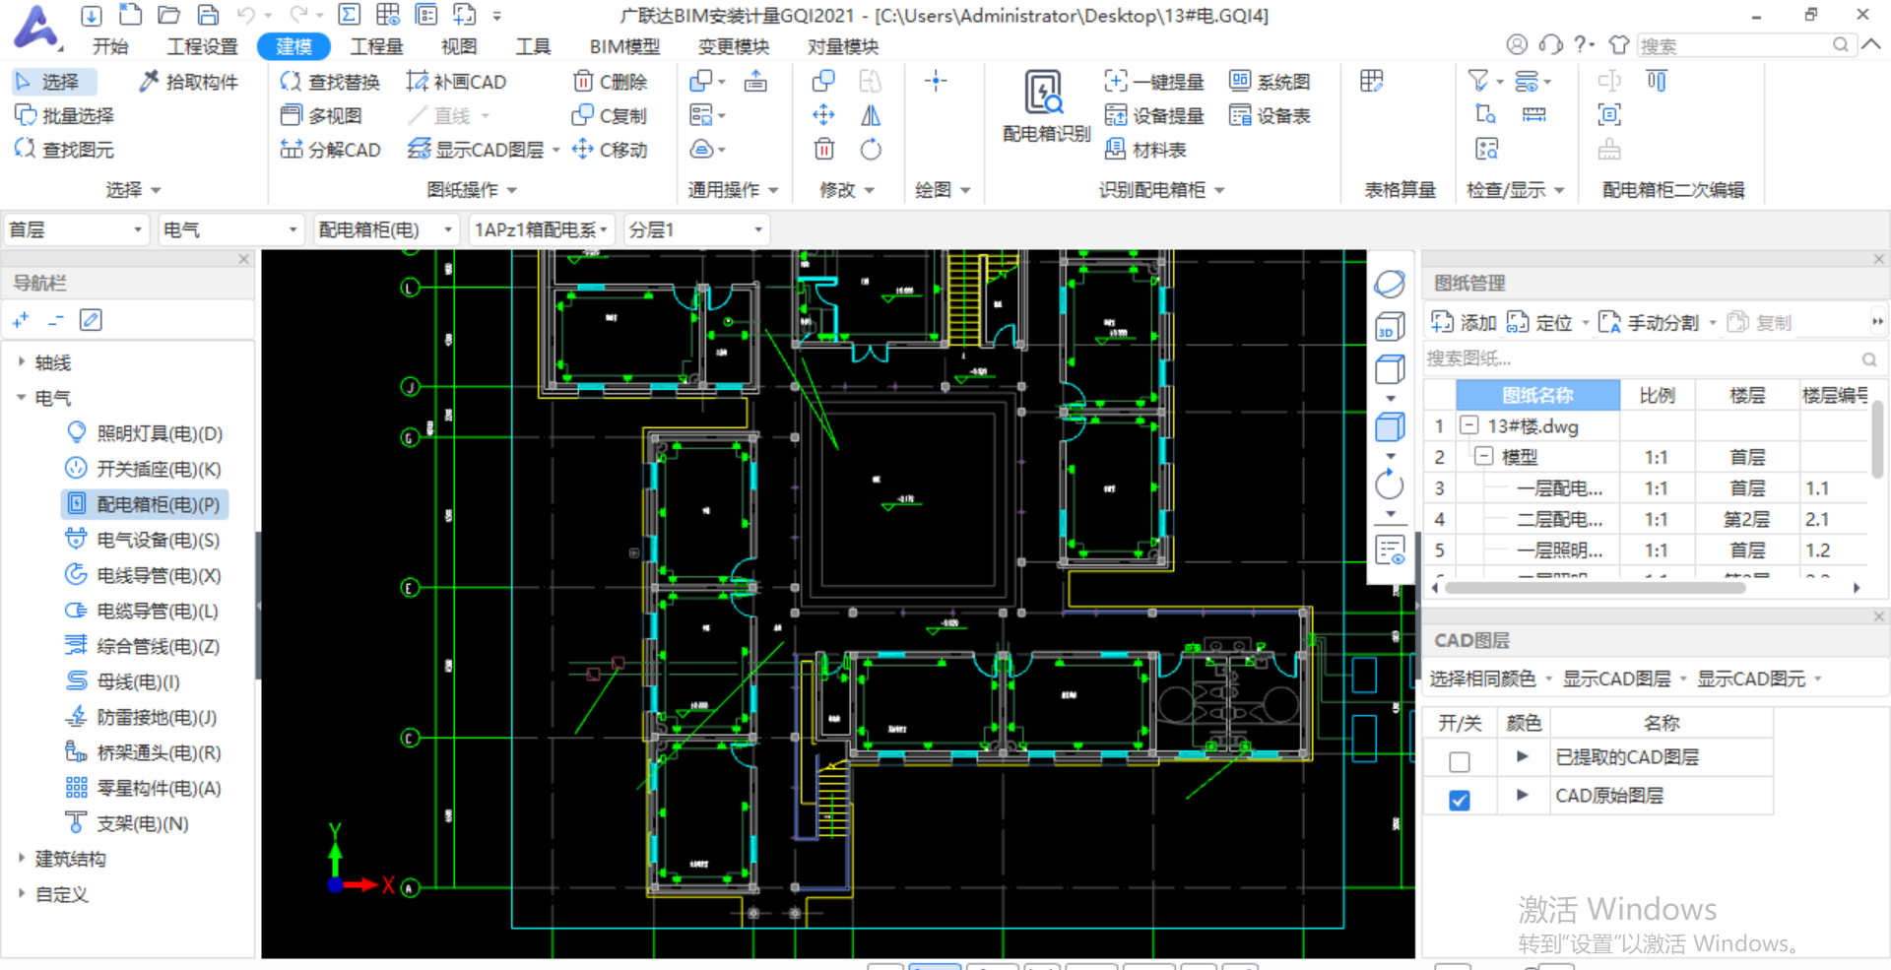
Task: Click the rotate icon in 修改 group
Action: pos(871,150)
